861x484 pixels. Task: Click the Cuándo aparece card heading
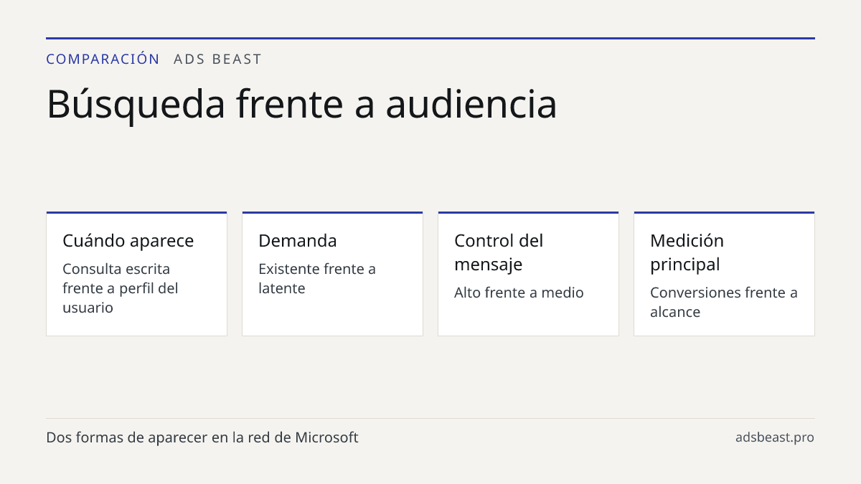coord(128,240)
